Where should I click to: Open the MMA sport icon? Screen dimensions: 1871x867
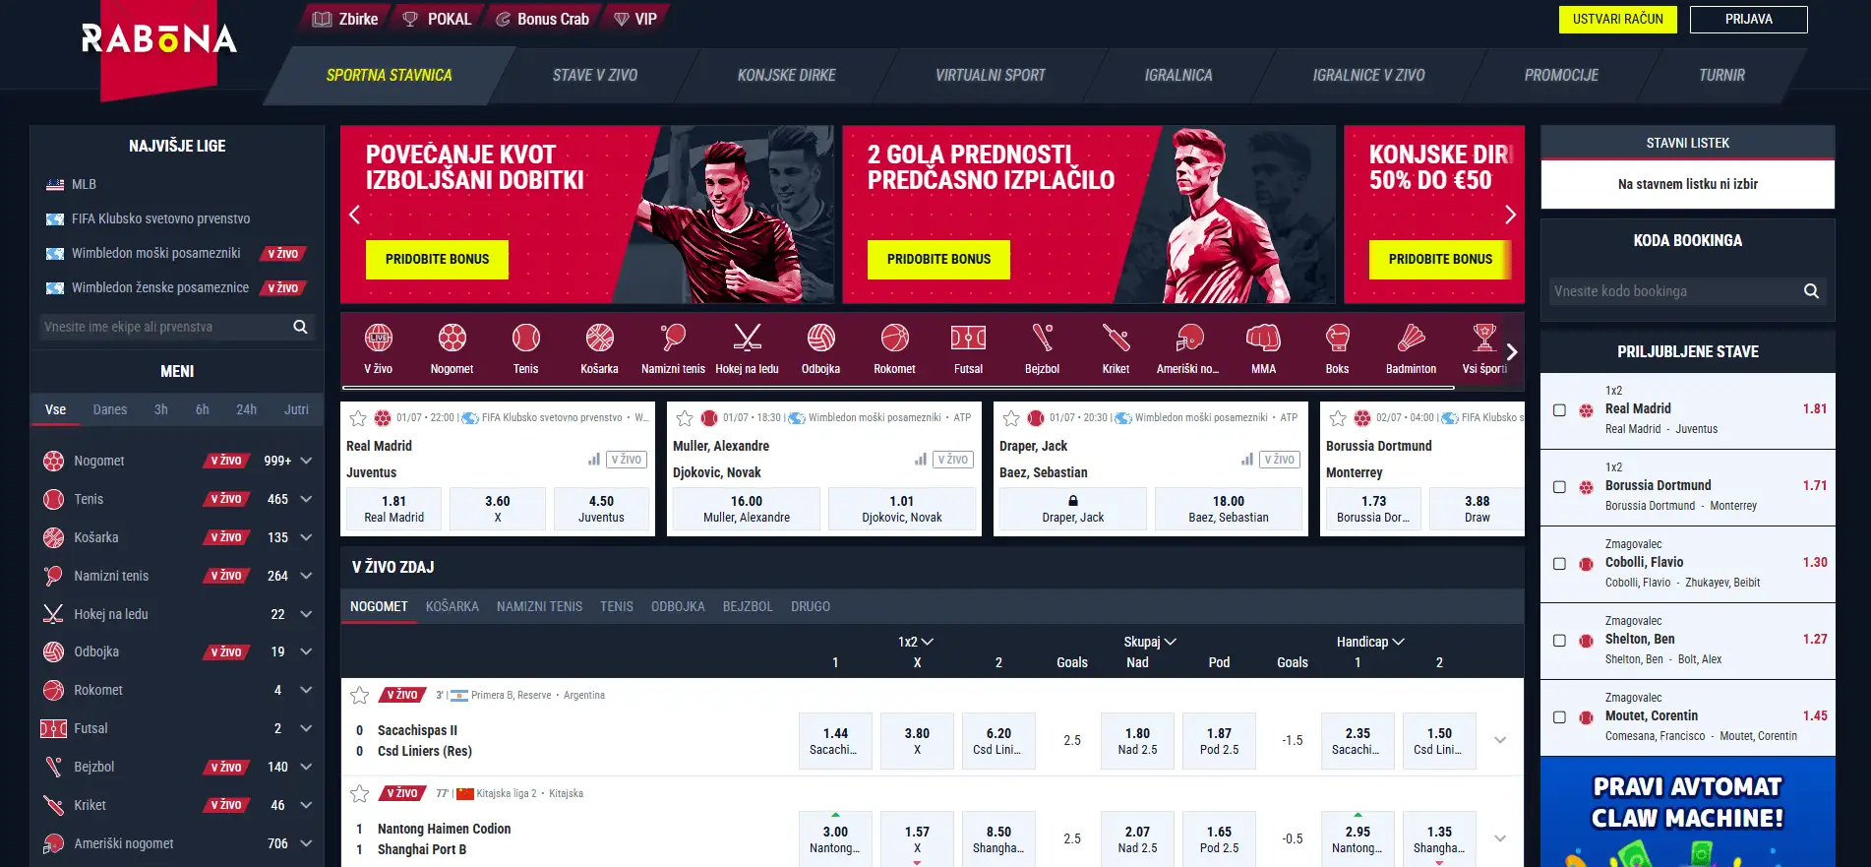[1263, 339]
